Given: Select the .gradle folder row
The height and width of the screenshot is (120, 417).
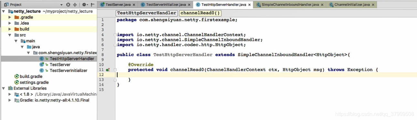Looking at the screenshot, I should (48, 17).
